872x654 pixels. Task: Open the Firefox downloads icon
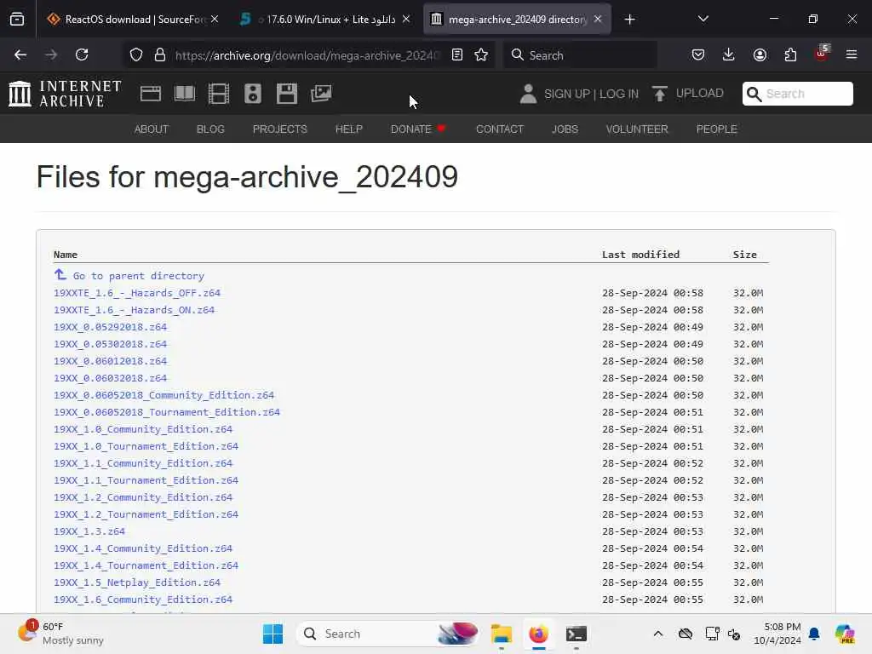pos(729,54)
